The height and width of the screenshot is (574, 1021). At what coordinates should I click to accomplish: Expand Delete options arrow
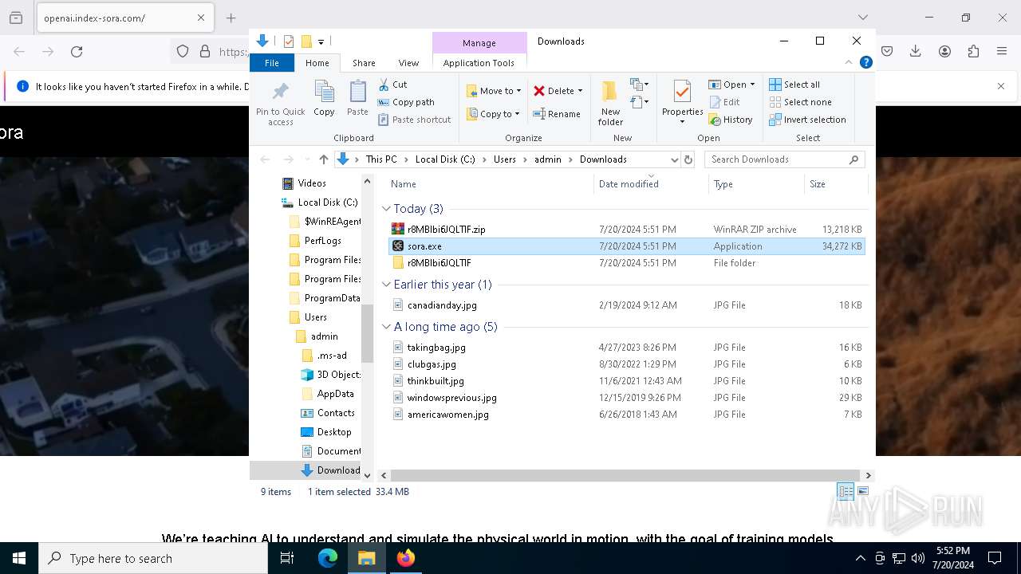tap(580, 91)
